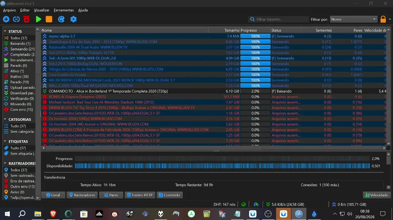The image size is (393, 220).
Task: Collapse the RASTREADORES sidebar section
Action: pyautogui.click(x=5, y=163)
